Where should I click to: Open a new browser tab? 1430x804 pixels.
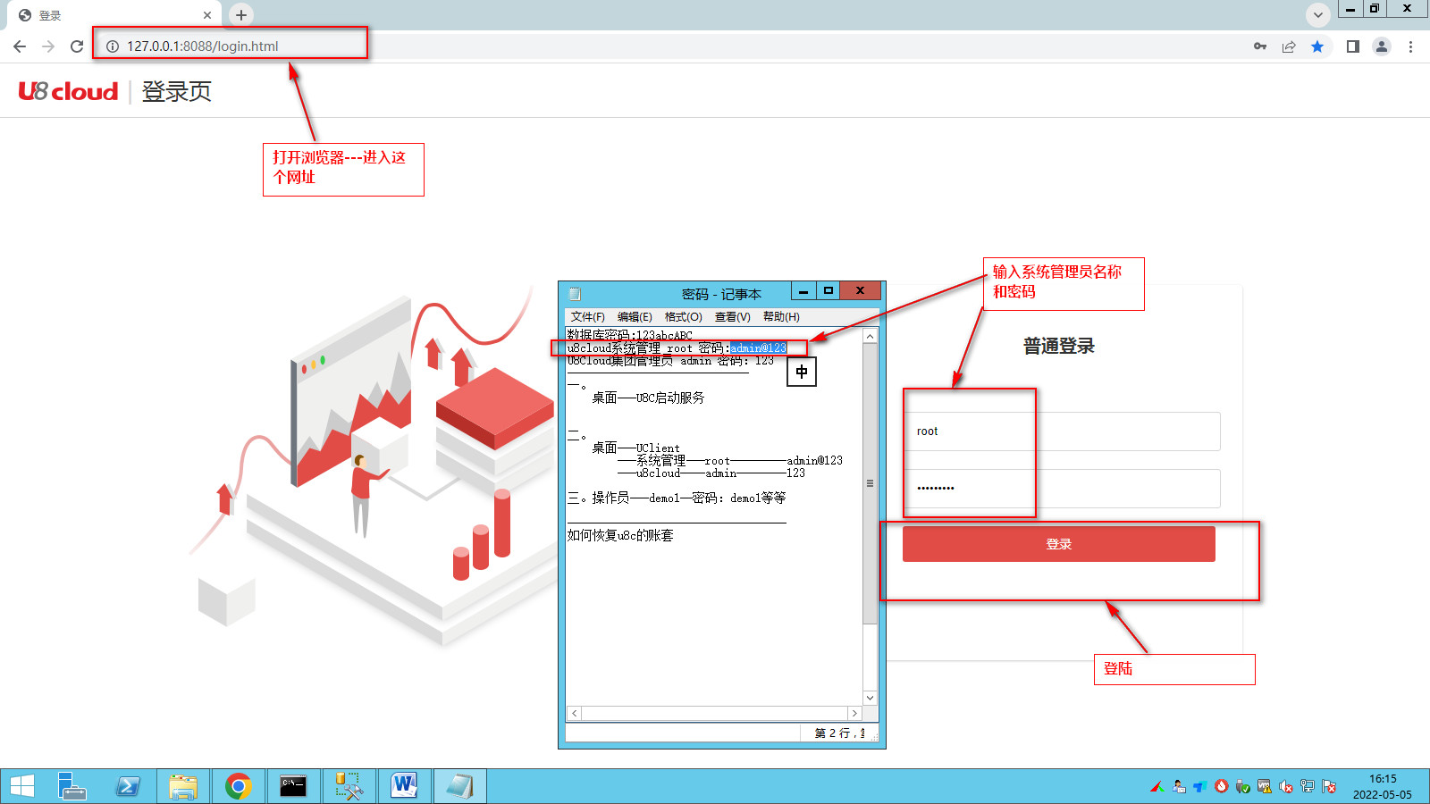(x=241, y=15)
